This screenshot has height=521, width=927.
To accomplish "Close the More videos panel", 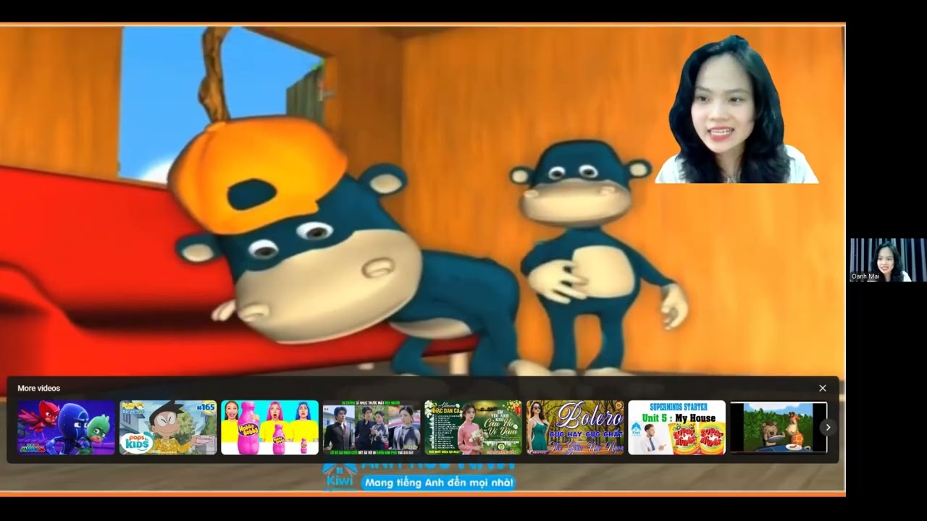I will tap(822, 389).
